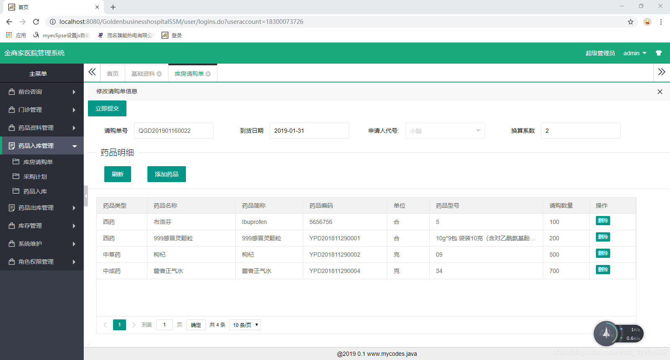Open admin user dropdown
Screen dimensions: 670x360
(635, 53)
